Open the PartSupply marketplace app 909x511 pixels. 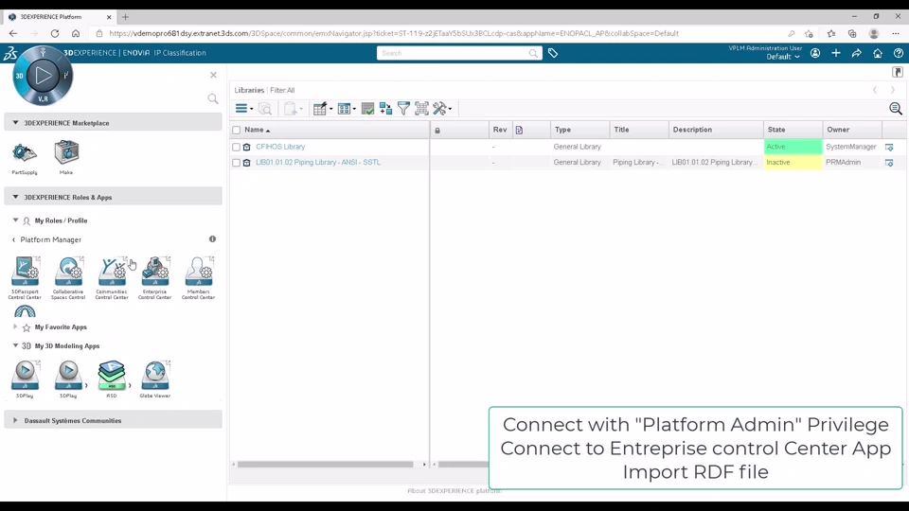click(x=25, y=156)
